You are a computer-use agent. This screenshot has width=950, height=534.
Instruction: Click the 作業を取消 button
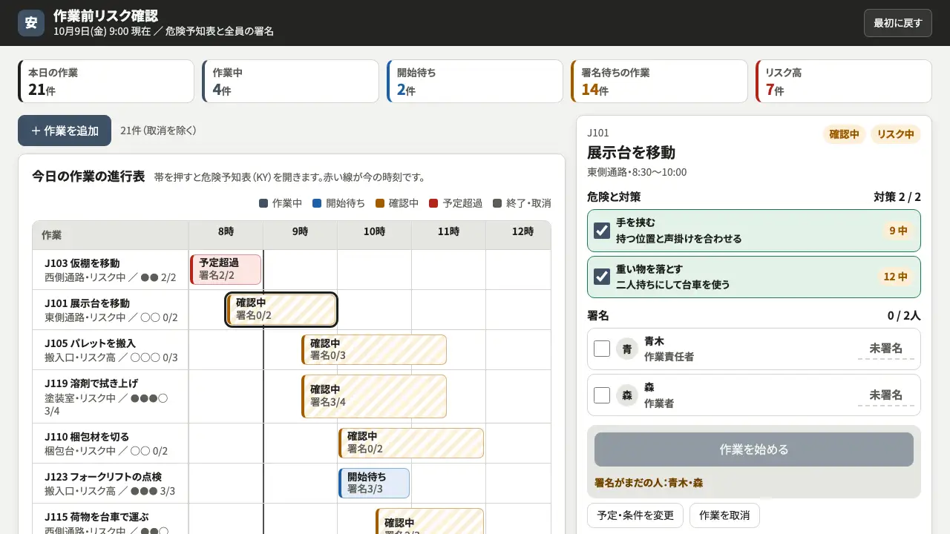click(724, 515)
